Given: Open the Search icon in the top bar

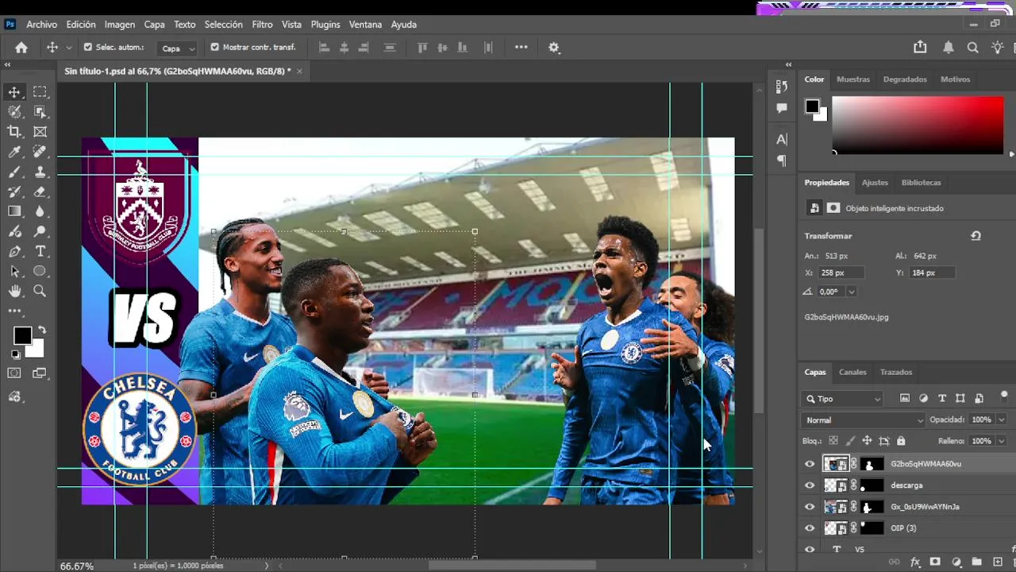Looking at the screenshot, I should tap(972, 48).
